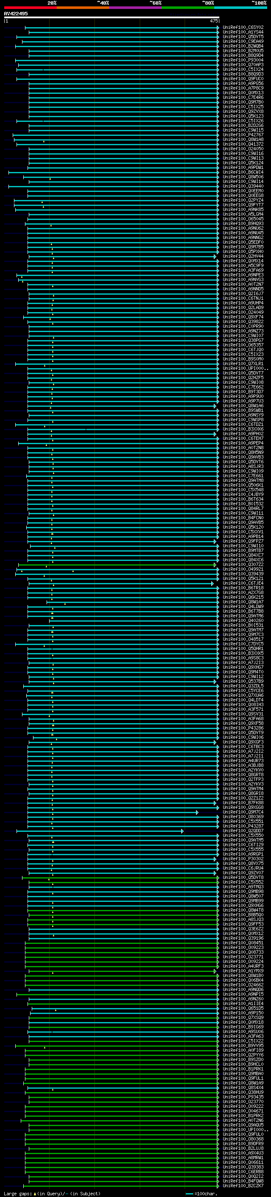Click hit label UniRef100_Q5K123
The image size is (271, 1197).
click(243, 116)
